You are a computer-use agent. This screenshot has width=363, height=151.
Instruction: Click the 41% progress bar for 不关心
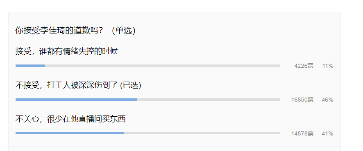148,133
